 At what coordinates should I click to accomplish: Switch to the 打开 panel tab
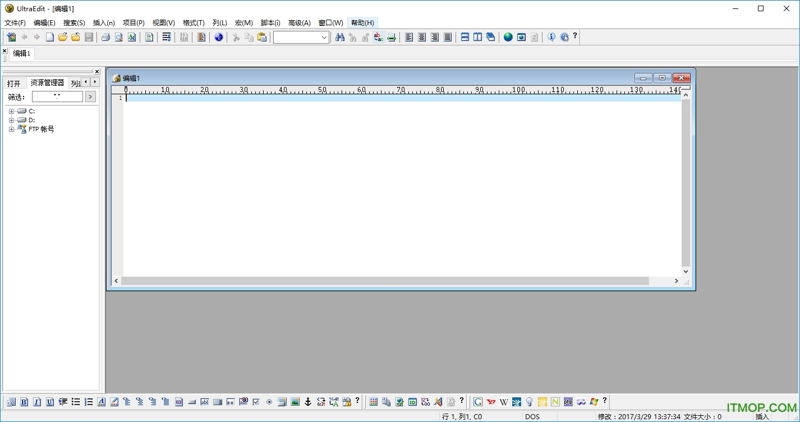tap(13, 84)
